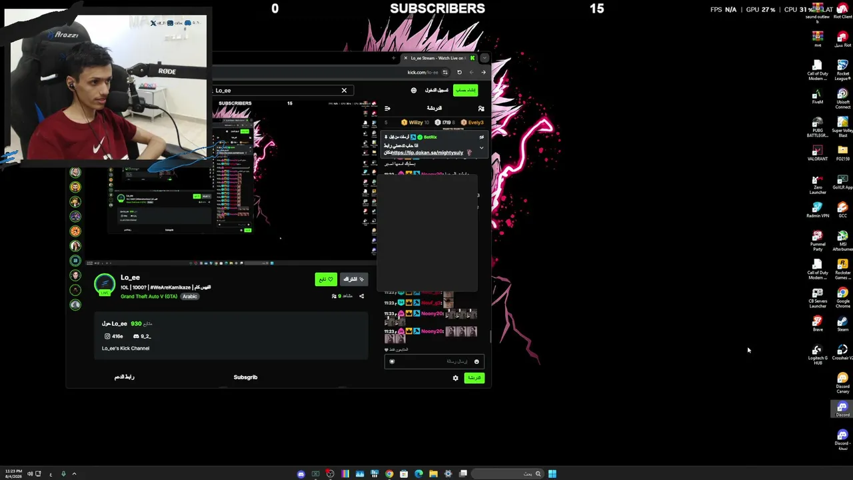This screenshot has width=853, height=480.
Task: Open the VALORANT desktop shortcut
Action: coord(818,153)
